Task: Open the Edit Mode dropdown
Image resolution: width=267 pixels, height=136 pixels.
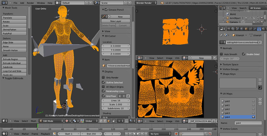Action: point(51,121)
